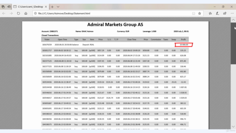Click close time 2020.06.02 19:00:20

coord(132,50)
